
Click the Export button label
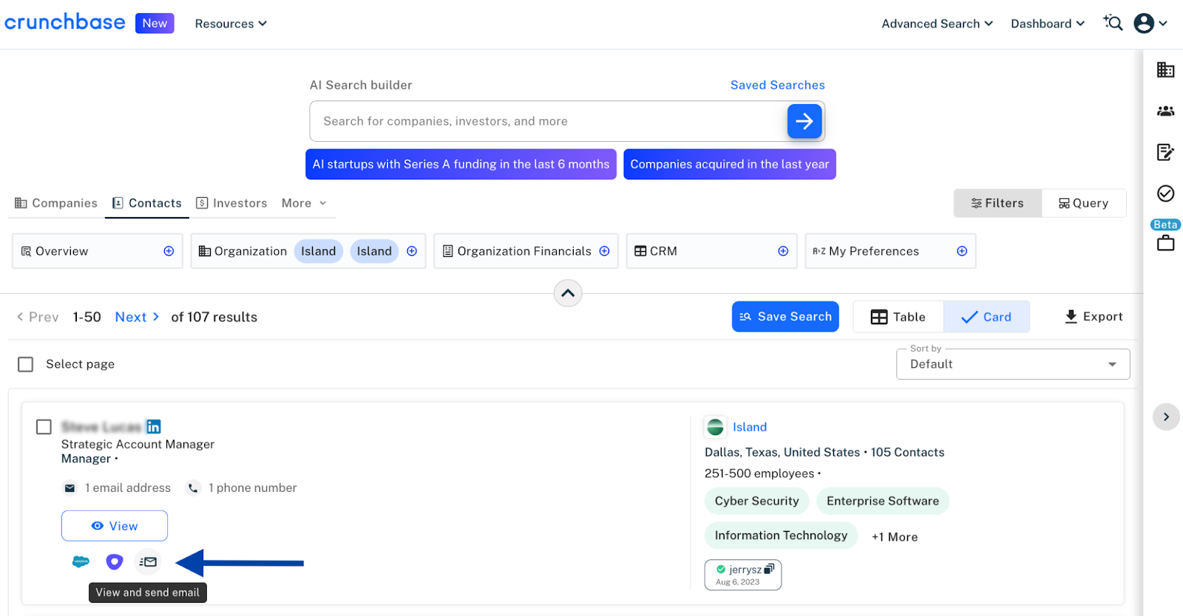[x=1102, y=317]
